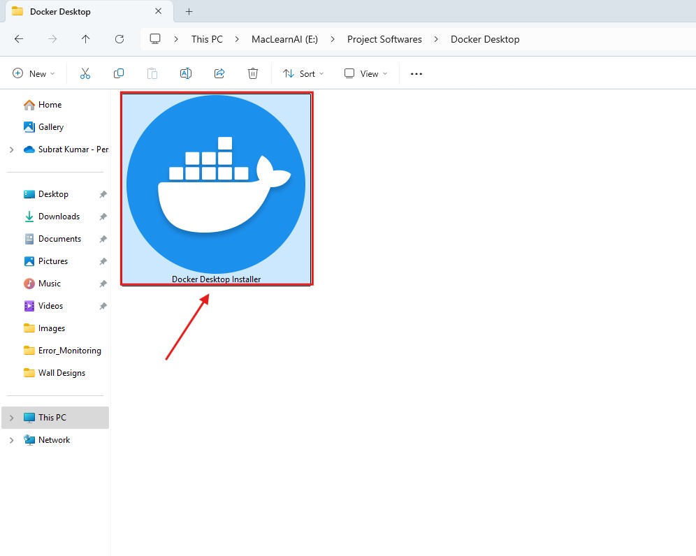This screenshot has width=696, height=556.
Task: Click Project Softwares in the address breadcrumb
Action: [384, 39]
